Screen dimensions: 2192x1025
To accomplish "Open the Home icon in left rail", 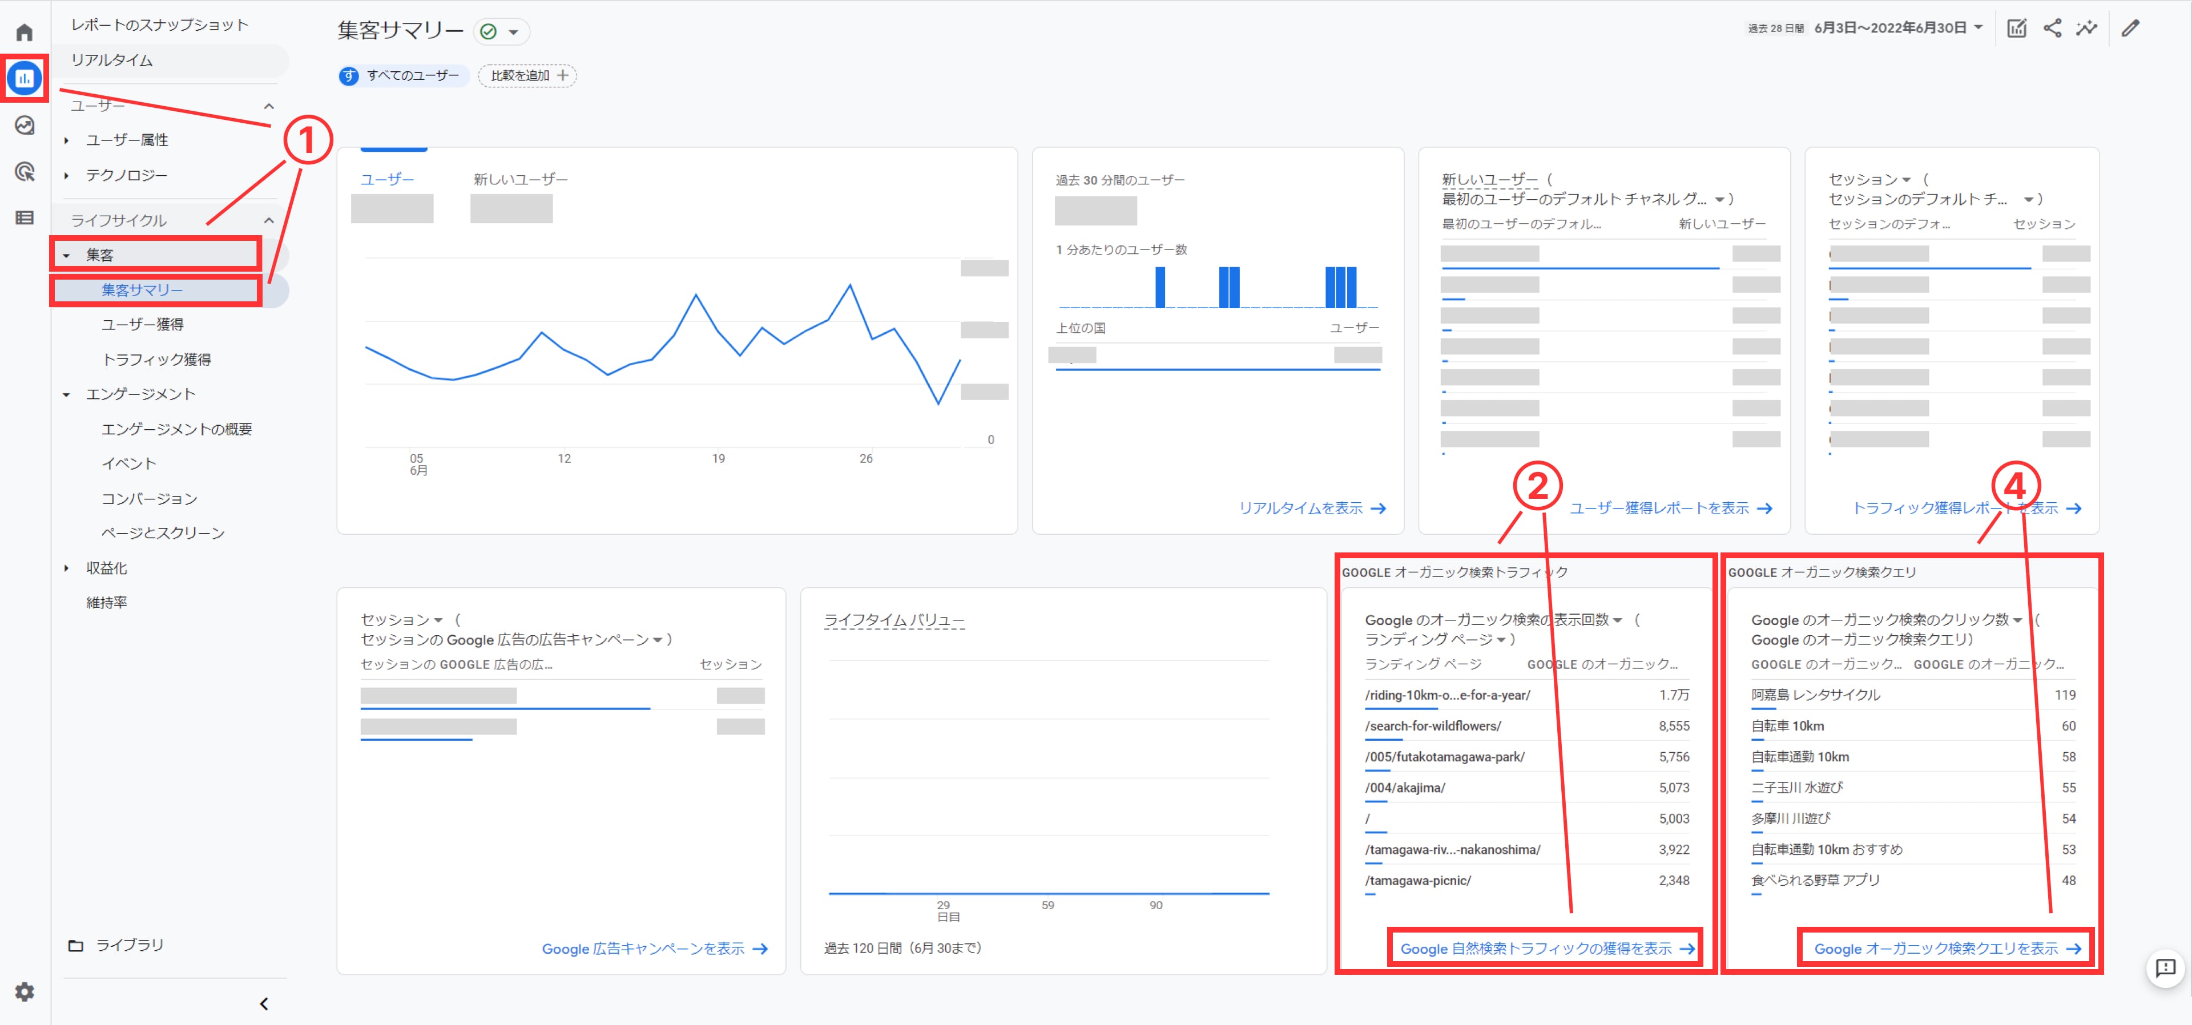I will click(x=25, y=33).
